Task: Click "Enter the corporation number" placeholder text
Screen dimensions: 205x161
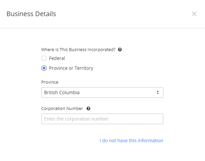Action: pyautogui.click(x=76, y=119)
